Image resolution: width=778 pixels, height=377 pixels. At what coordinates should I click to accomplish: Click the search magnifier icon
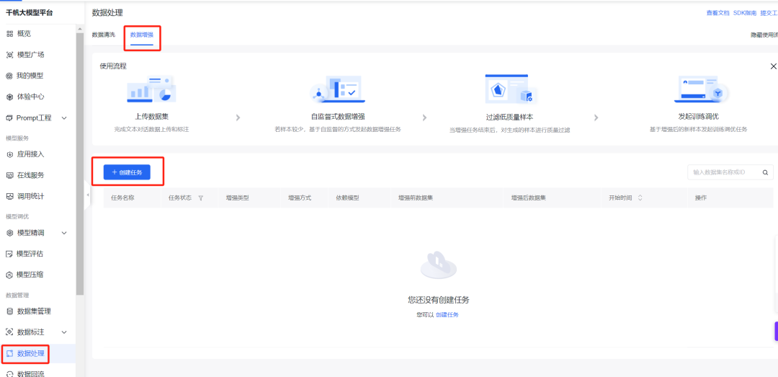pos(765,172)
